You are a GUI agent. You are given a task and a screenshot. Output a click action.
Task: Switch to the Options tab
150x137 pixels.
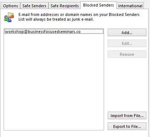tap(10, 6)
